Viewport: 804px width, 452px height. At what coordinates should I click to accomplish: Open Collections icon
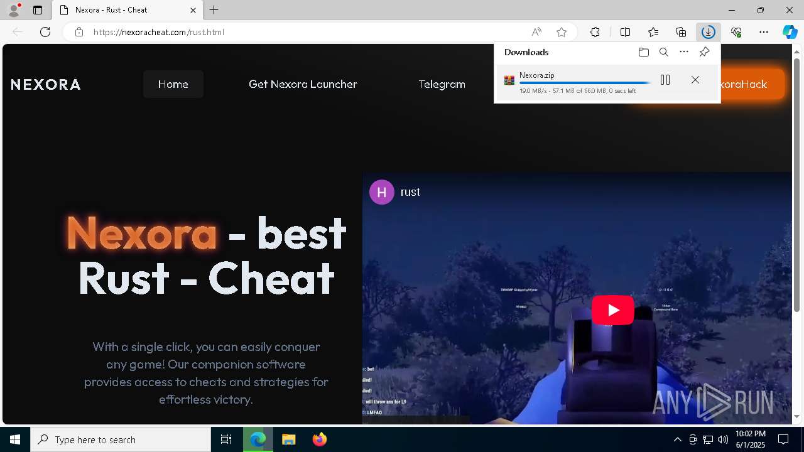click(681, 32)
